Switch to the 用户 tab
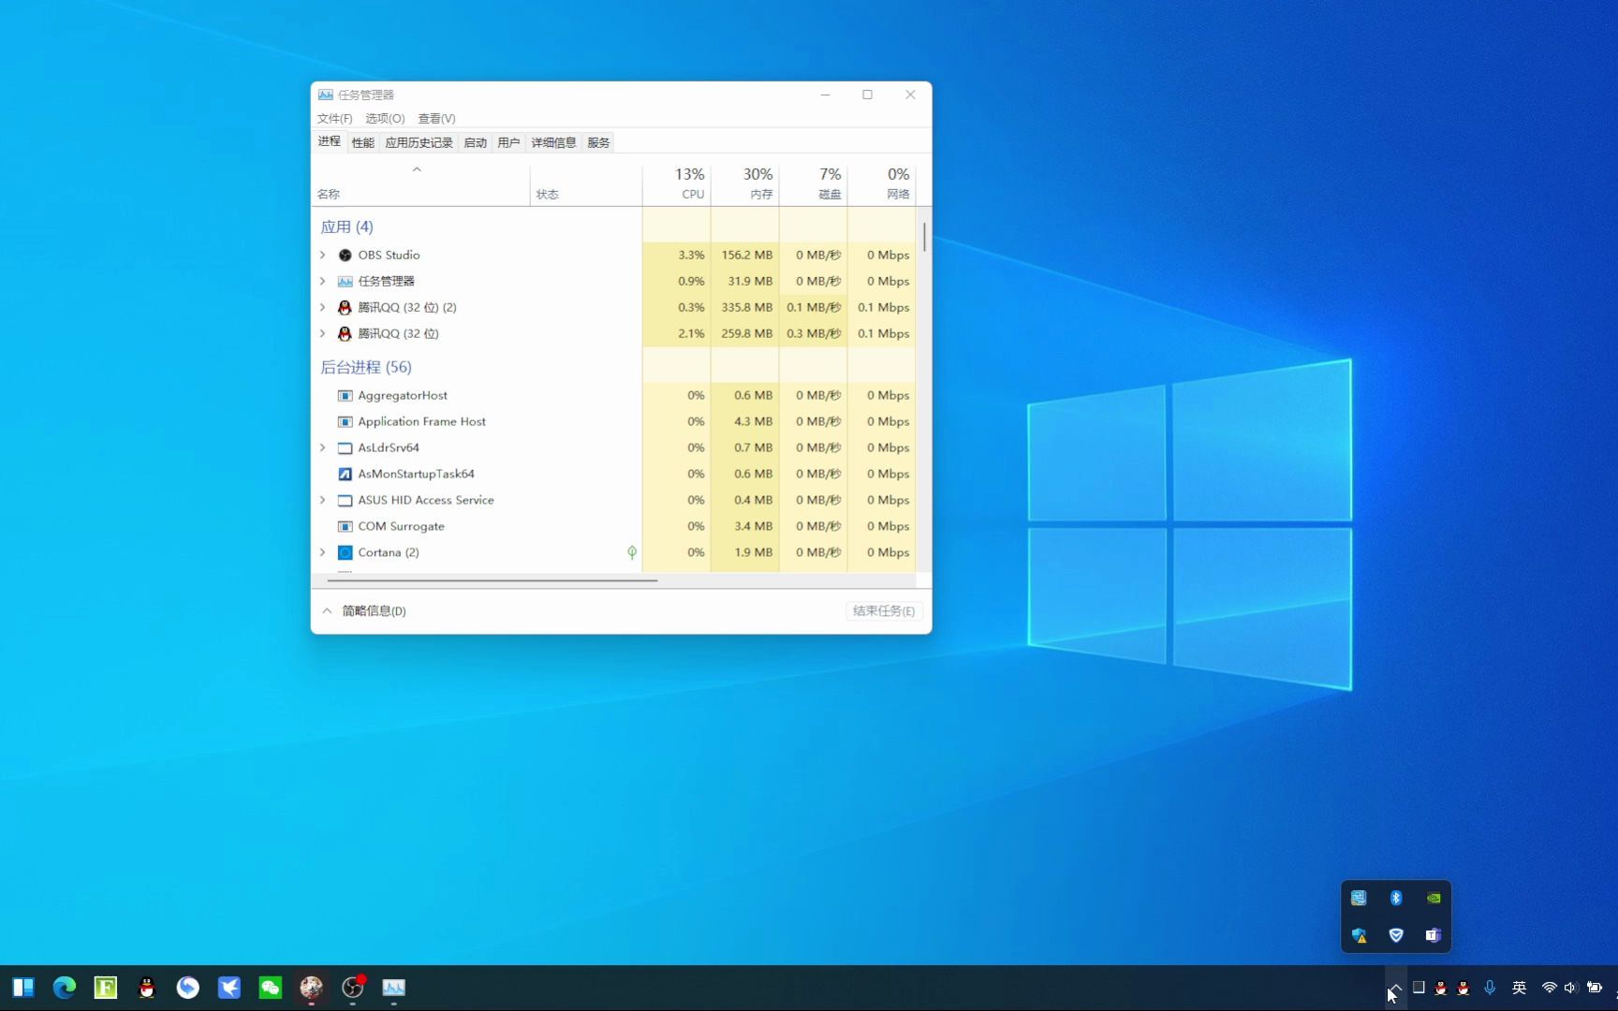The width and height of the screenshot is (1618, 1011). (x=508, y=142)
